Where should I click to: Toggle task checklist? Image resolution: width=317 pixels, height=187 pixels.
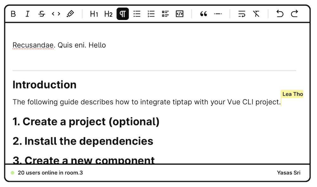click(x=165, y=14)
